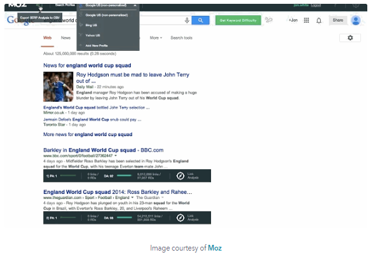The height and width of the screenshot is (262, 387).
Task: Click the MozBar export SERP analysis icon
Action: coord(39,6)
